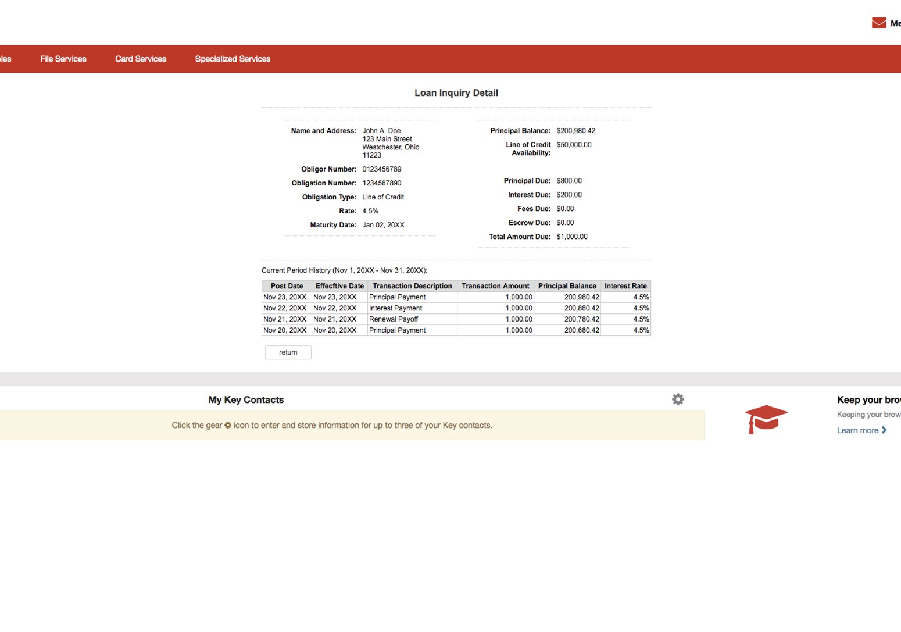Screen dimensions: 901x632
Task: Click the small gear symbol in the instructions text
Action: coord(227,425)
